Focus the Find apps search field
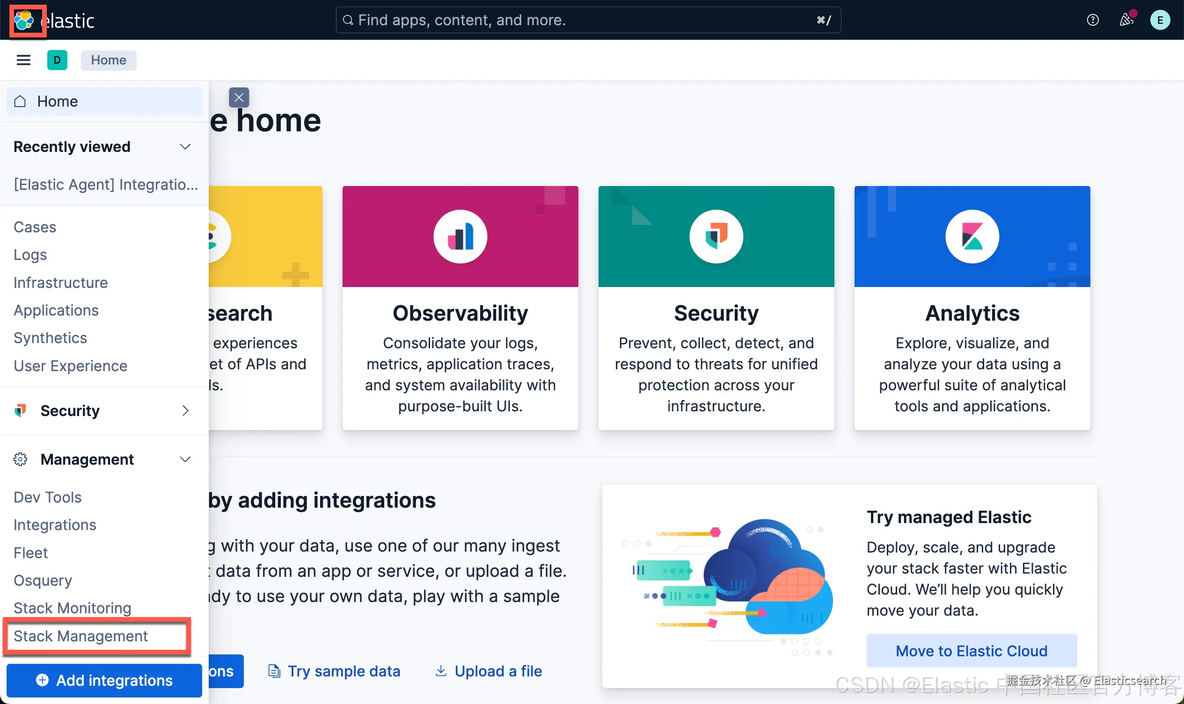The width and height of the screenshot is (1184, 704). (x=588, y=20)
